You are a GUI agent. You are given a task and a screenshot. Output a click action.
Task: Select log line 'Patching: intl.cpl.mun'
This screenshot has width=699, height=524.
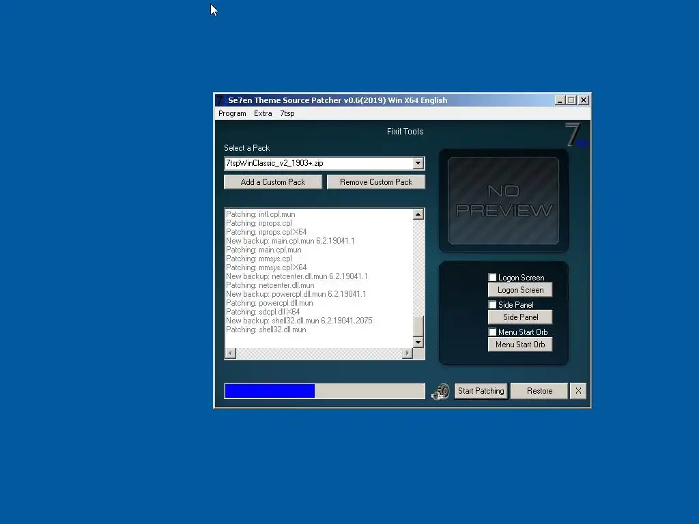pos(260,214)
